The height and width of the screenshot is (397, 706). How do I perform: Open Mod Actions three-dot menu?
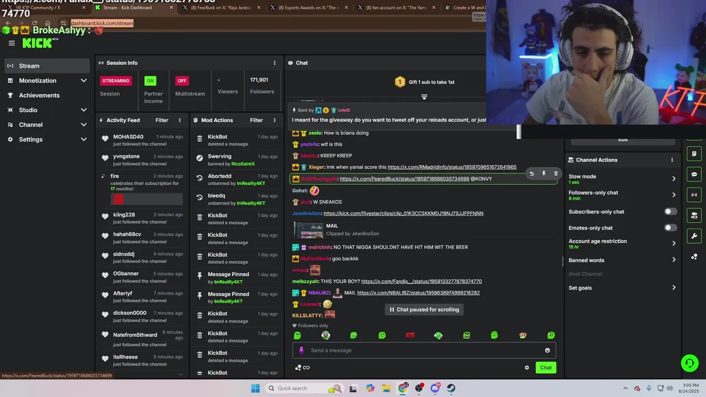[275, 120]
